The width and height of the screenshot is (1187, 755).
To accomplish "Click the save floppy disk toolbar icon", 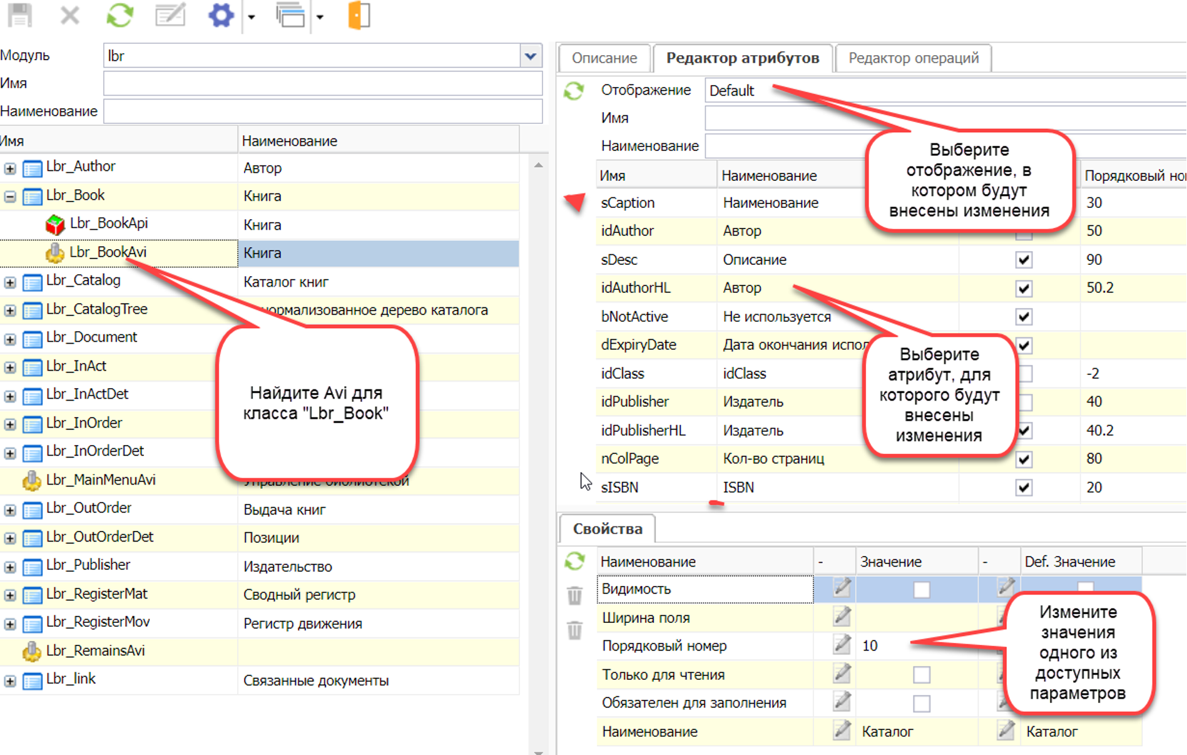I will (19, 14).
